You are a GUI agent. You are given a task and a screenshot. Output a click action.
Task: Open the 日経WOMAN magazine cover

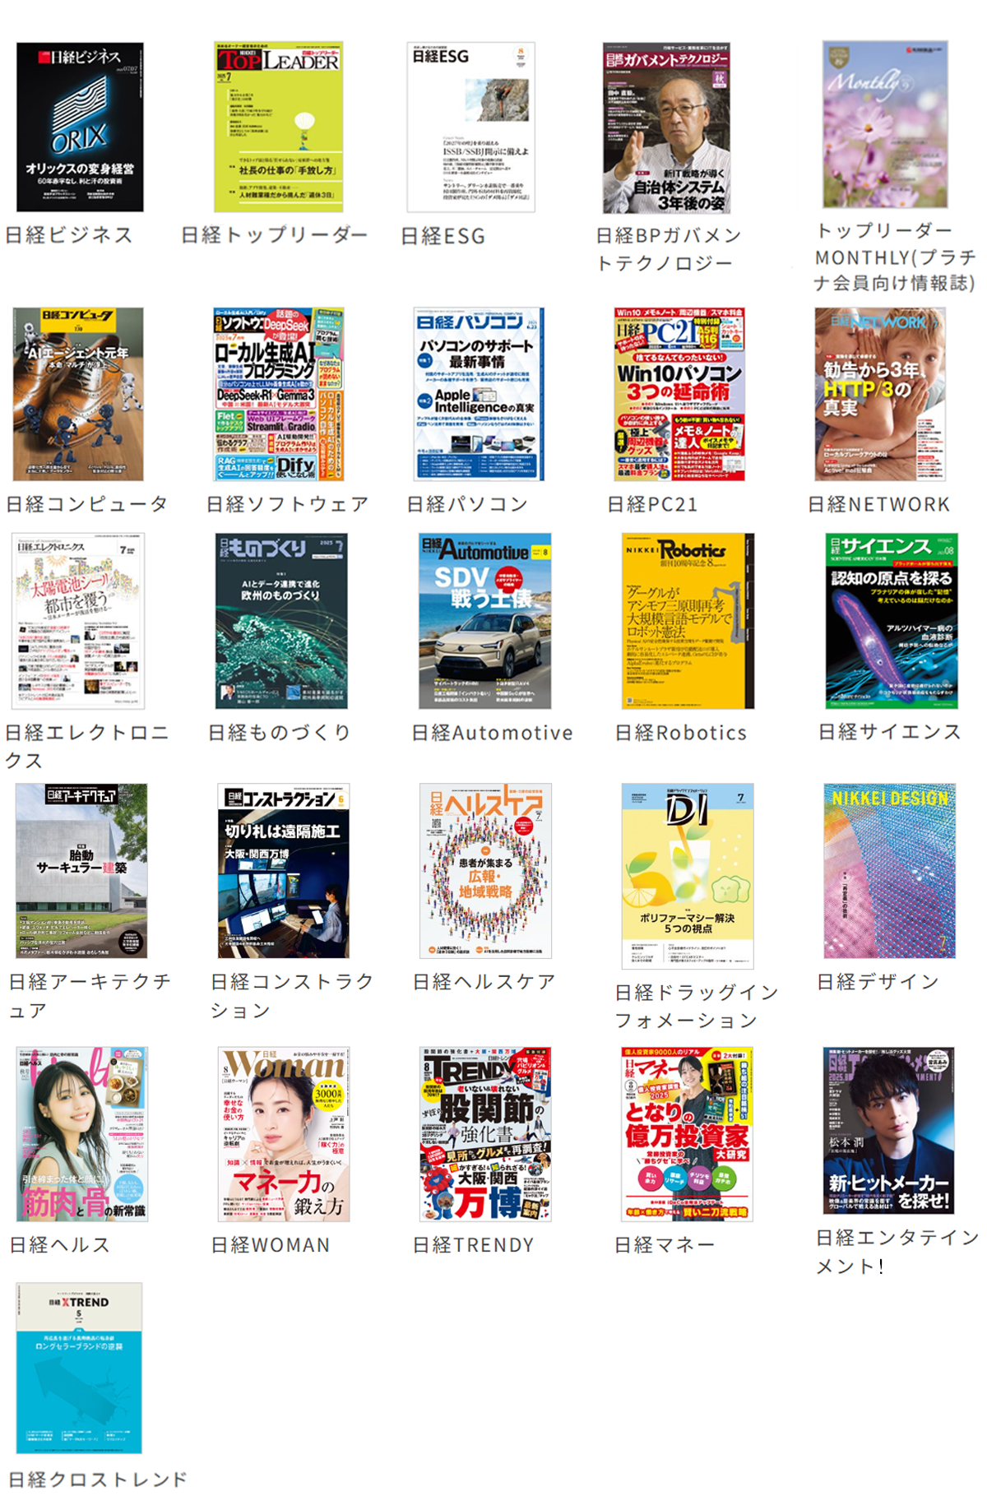(284, 1134)
